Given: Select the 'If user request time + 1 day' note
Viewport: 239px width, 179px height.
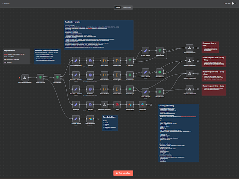Looking at the screenshot, I should (x=214, y=61).
